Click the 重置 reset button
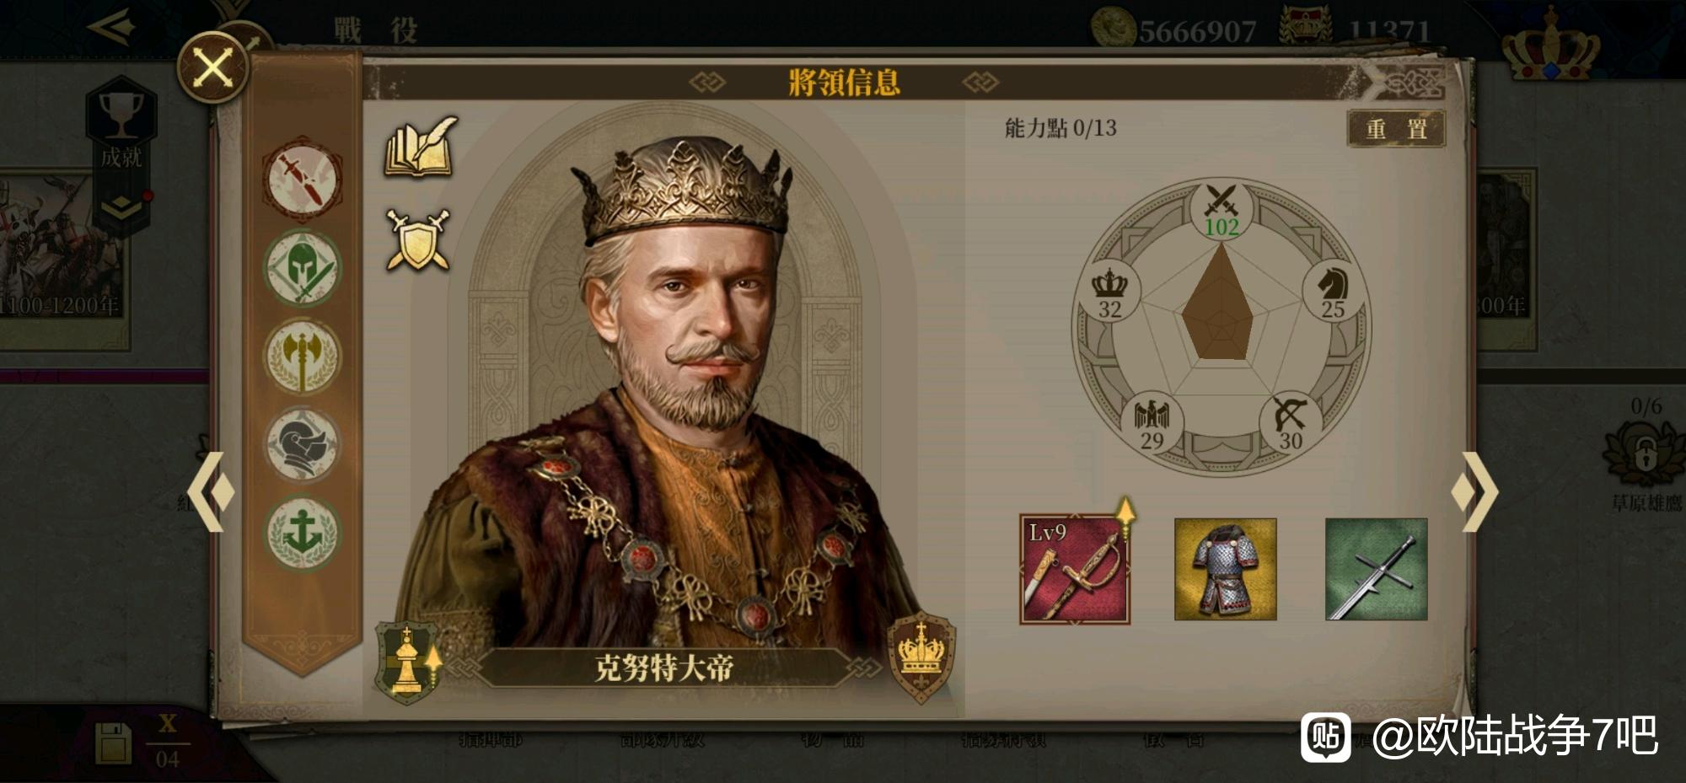Screen dimensions: 1686x783 click(1396, 129)
